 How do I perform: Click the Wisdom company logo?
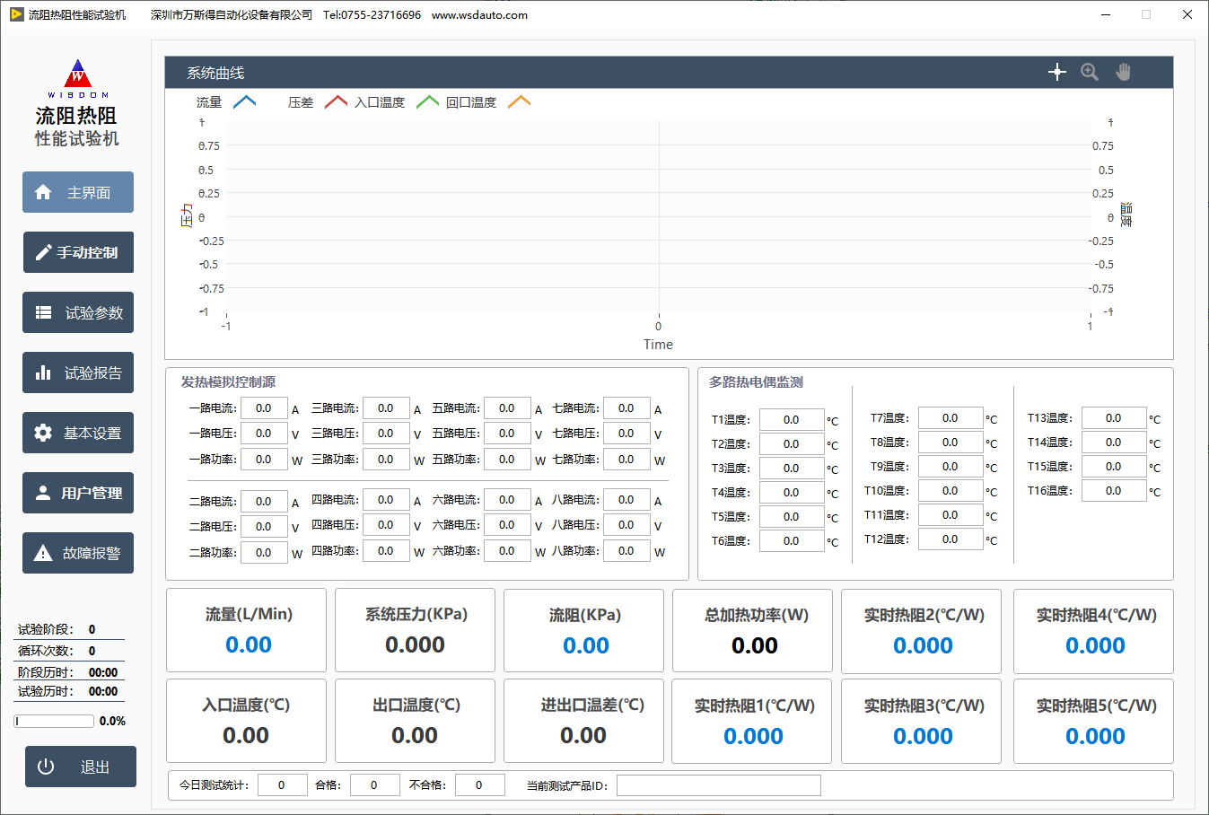click(78, 78)
